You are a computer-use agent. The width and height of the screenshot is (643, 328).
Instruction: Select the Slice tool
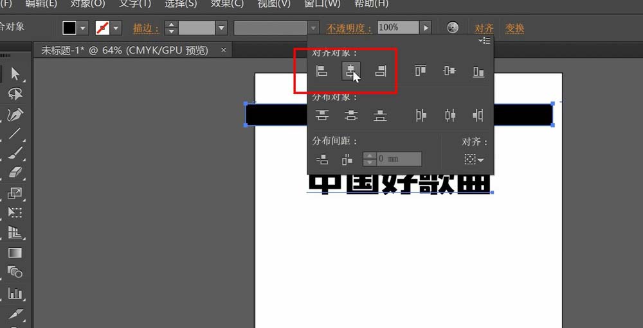pos(15,314)
